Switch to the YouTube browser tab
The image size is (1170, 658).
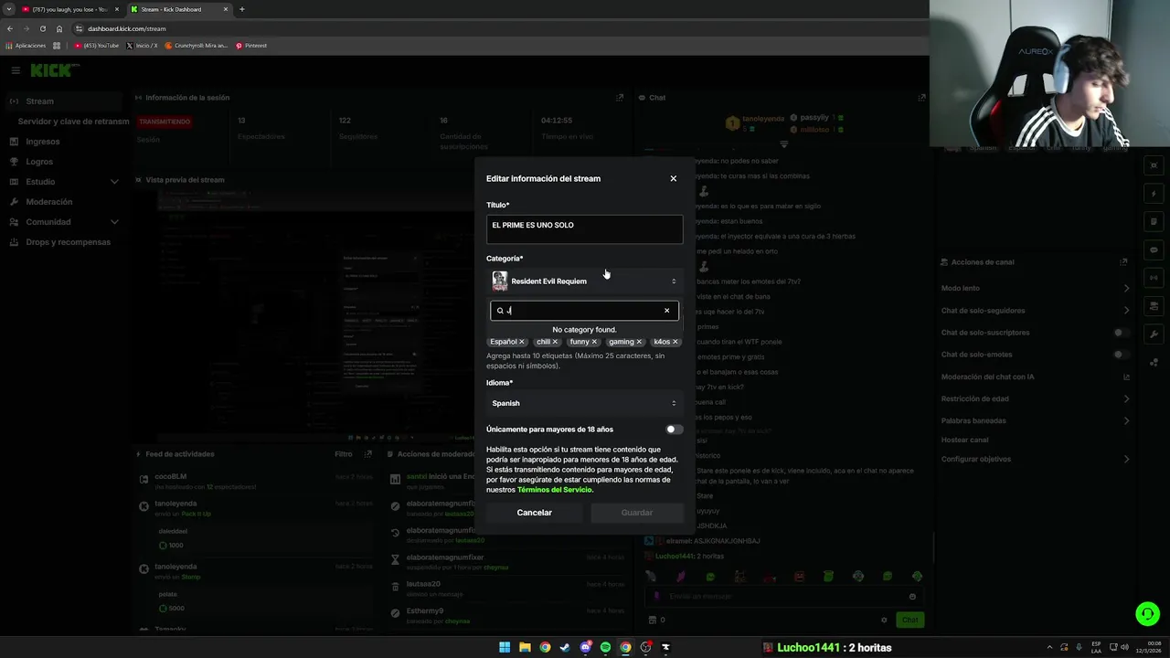pyautogui.click(x=69, y=9)
